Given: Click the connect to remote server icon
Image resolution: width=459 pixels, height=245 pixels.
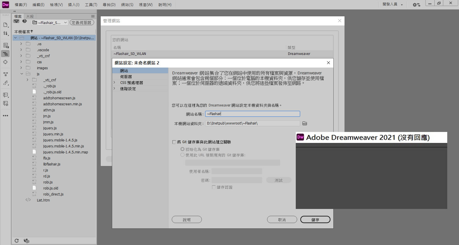Looking at the screenshot, I should point(16,21).
